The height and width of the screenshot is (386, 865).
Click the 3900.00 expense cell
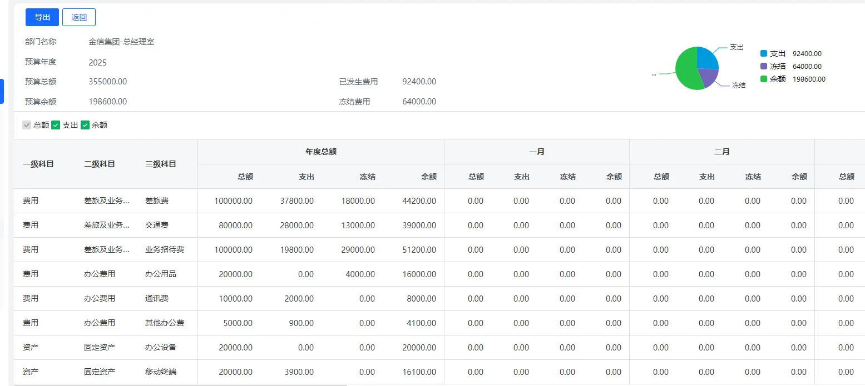pyautogui.click(x=299, y=372)
